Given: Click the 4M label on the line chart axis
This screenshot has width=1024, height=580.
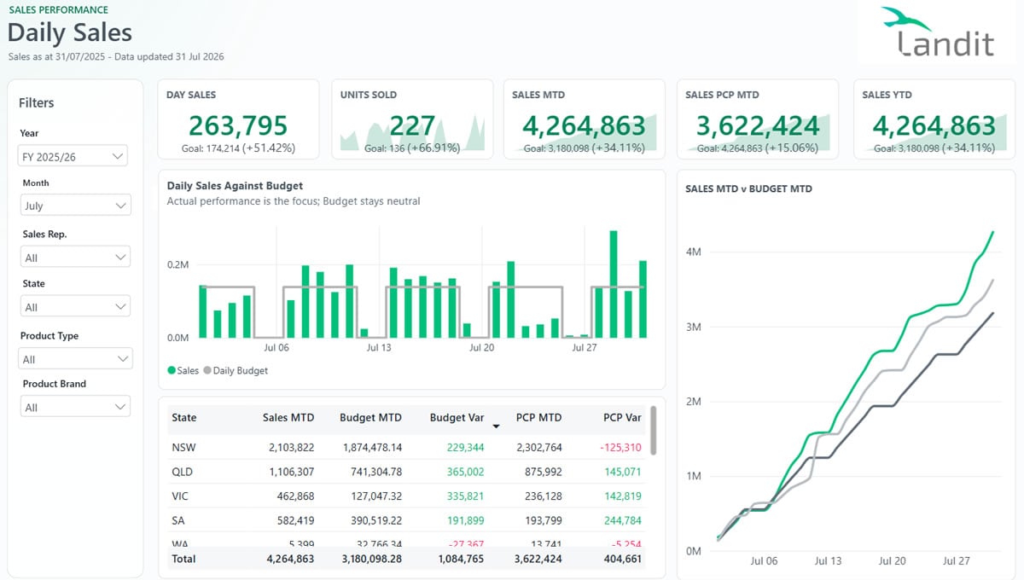Looking at the screenshot, I should (x=693, y=252).
